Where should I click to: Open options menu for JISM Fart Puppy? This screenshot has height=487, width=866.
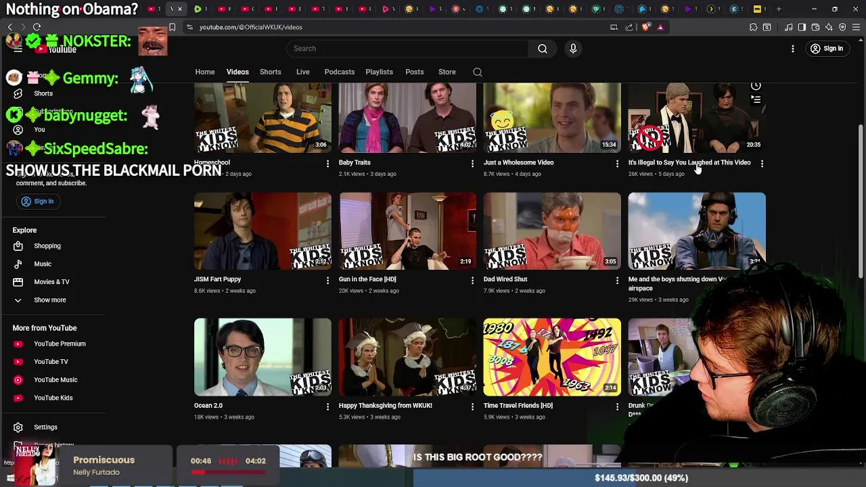point(327,280)
